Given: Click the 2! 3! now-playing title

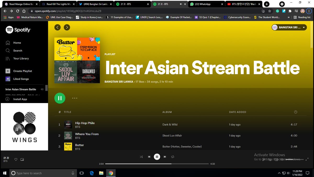Looking at the screenshot, I should coord(6,158).
